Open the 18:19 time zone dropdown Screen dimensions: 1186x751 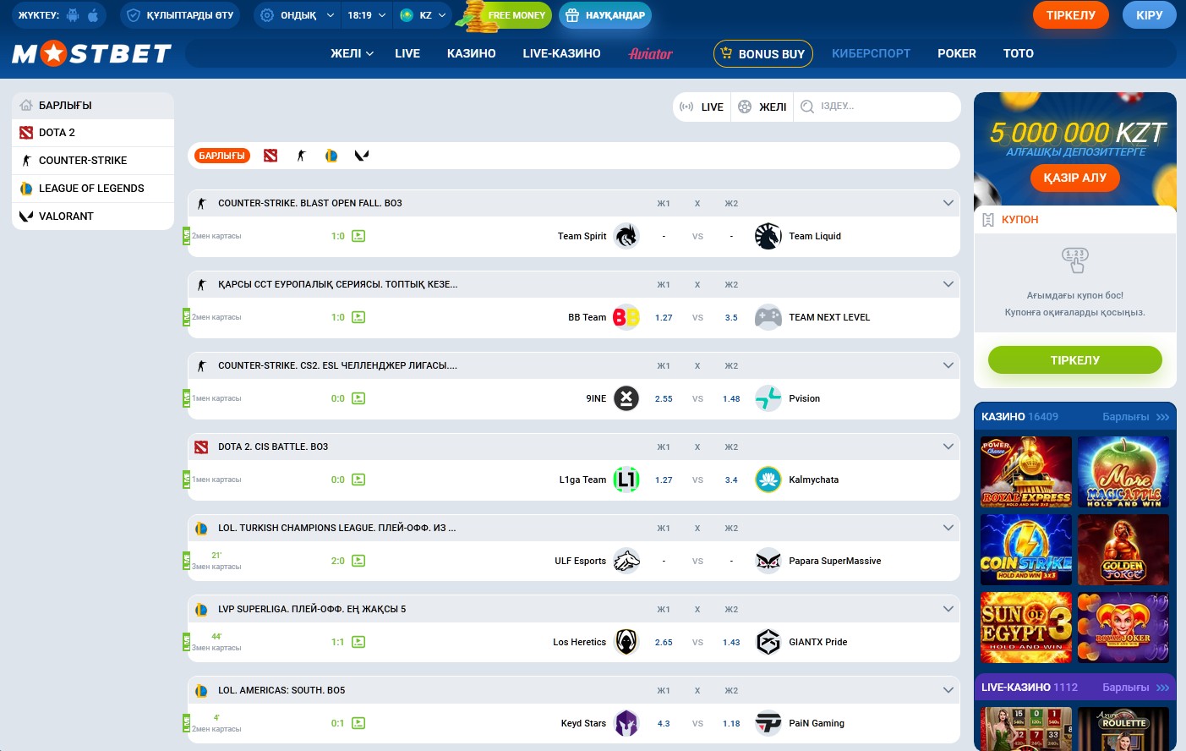[x=367, y=15]
